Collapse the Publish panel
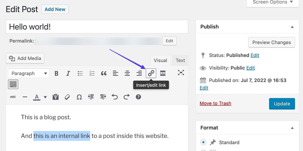Viewport: 303px width, 151px height. click(292, 27)
